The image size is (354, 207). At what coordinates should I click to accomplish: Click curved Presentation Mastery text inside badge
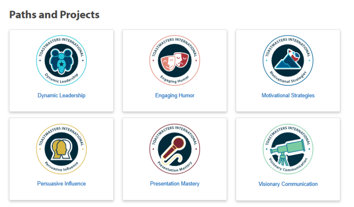(x=175, y=167)
